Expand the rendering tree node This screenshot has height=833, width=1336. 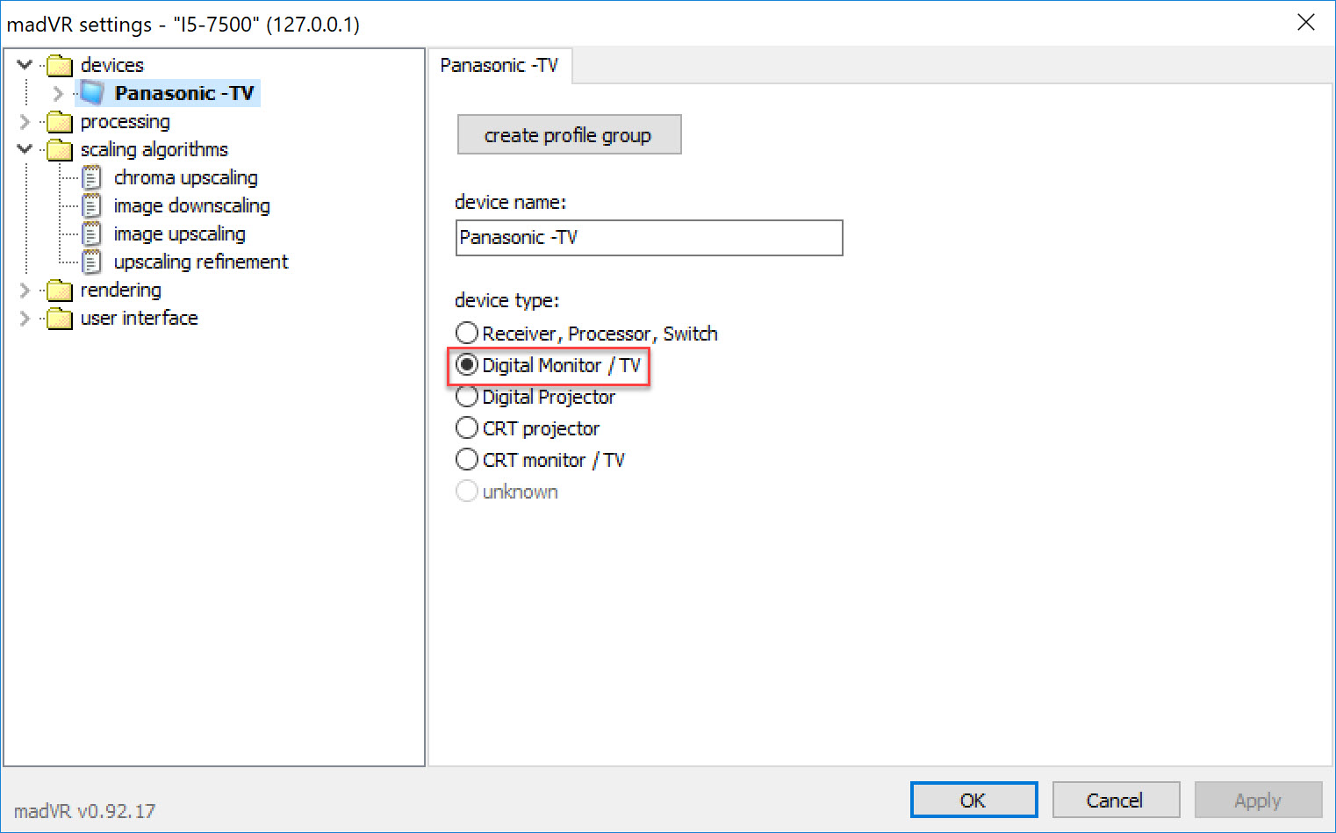tap(25, 290)
